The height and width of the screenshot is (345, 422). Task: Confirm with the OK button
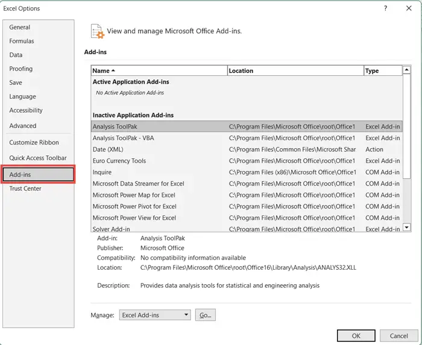click(356, 336)
